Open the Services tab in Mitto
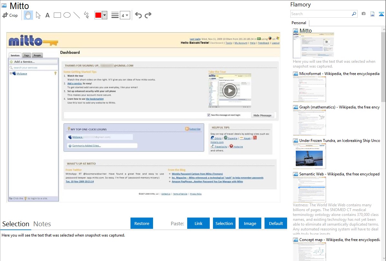The height and width of the screenshot is (261, 386). 15,55
